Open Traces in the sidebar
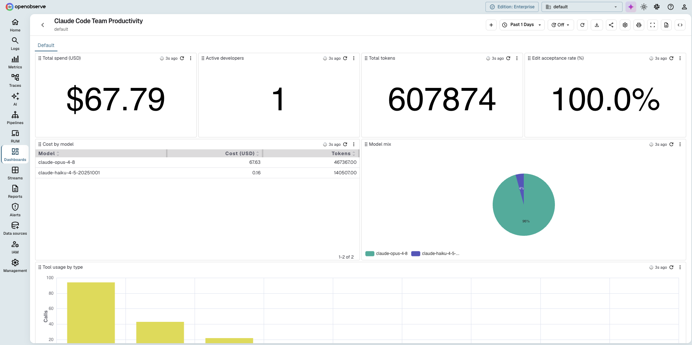 [x=15, y=81]
